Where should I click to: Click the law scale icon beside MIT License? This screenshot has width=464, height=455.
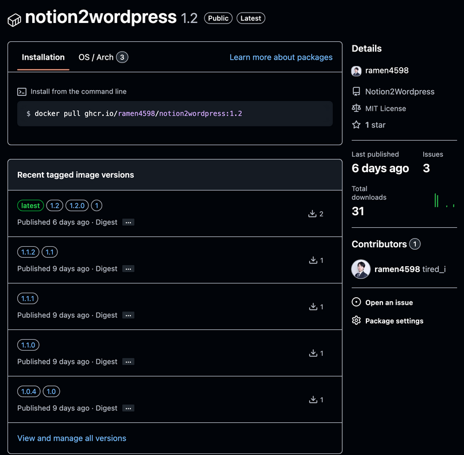pos(356,108)
